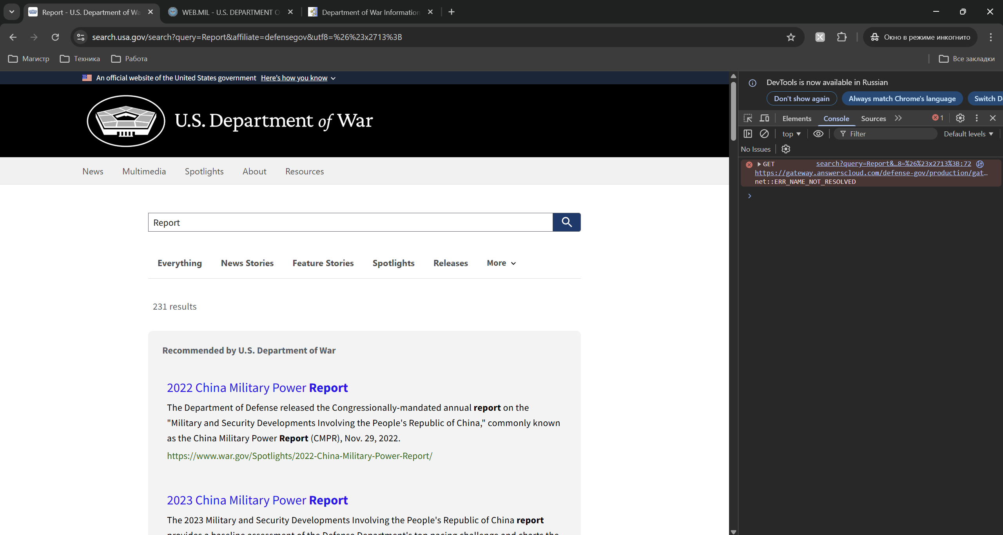Switch to the Elements tab
Screen dimensions: 1003x535
(x=796, y=118)
